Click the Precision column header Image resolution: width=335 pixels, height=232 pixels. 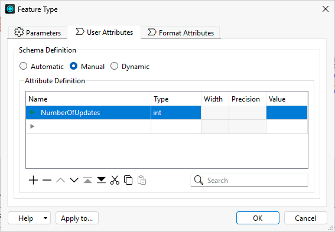pos(248,99)
